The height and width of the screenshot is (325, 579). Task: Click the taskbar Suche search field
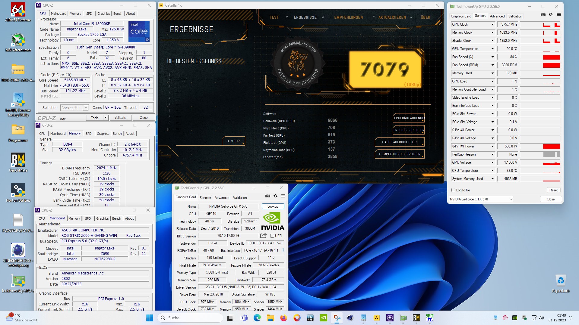(190, 318)
